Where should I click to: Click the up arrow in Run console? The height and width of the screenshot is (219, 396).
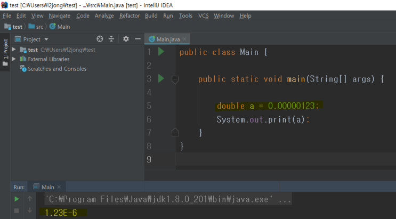pyautogui.click(x=29, y=199)
